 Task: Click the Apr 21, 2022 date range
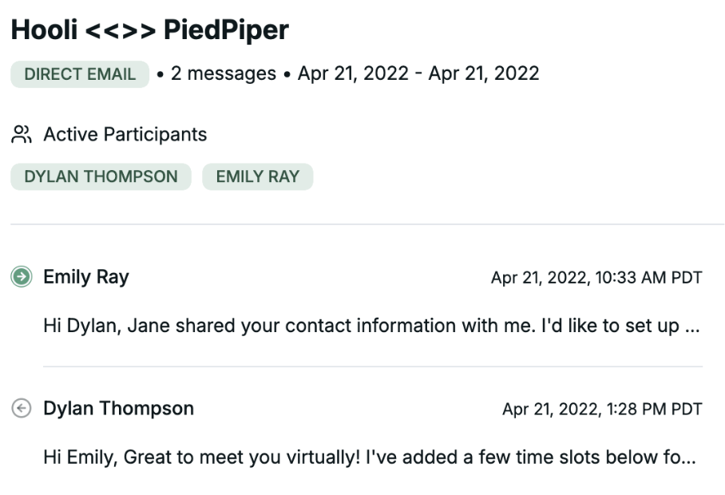click(x=418, y=74)
